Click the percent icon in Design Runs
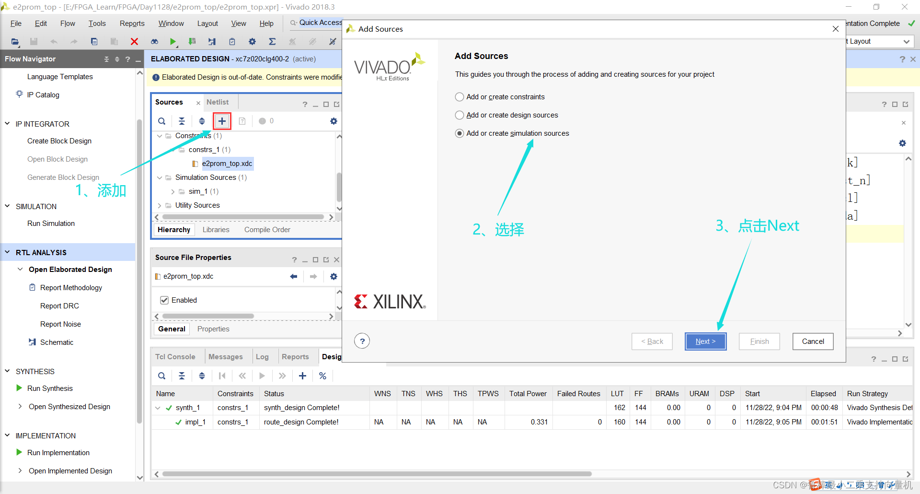The image size is (920, 494). (x=322, y=376)
